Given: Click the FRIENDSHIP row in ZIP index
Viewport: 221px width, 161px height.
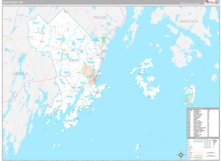Looking at the screenshot, I should pyautogui.click(x=198, y=112).
